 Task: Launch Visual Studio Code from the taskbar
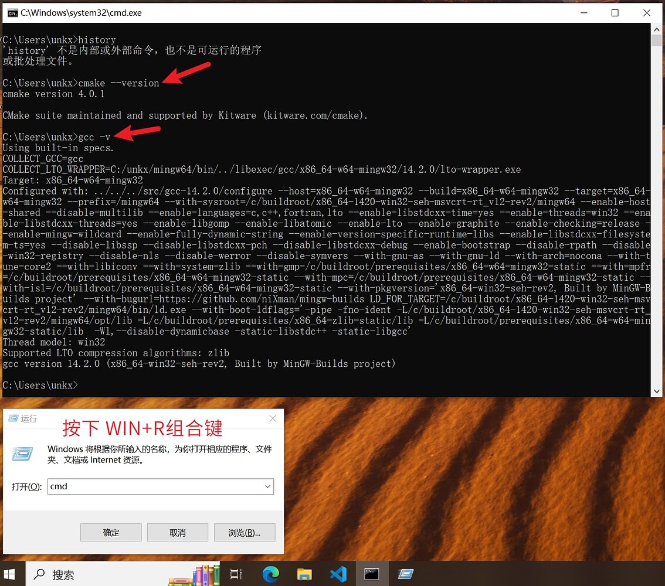(337, 574)
